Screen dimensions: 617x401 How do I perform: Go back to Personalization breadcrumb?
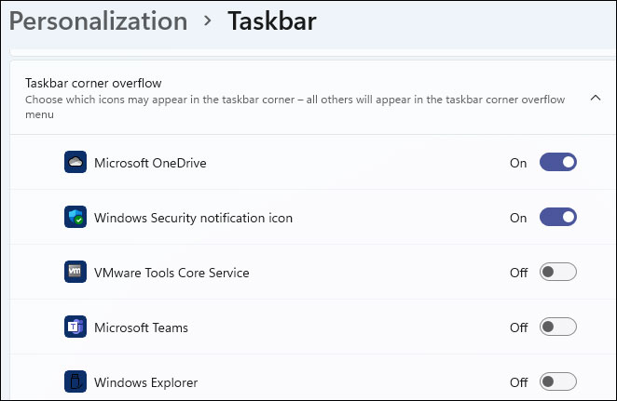(98, 21)
